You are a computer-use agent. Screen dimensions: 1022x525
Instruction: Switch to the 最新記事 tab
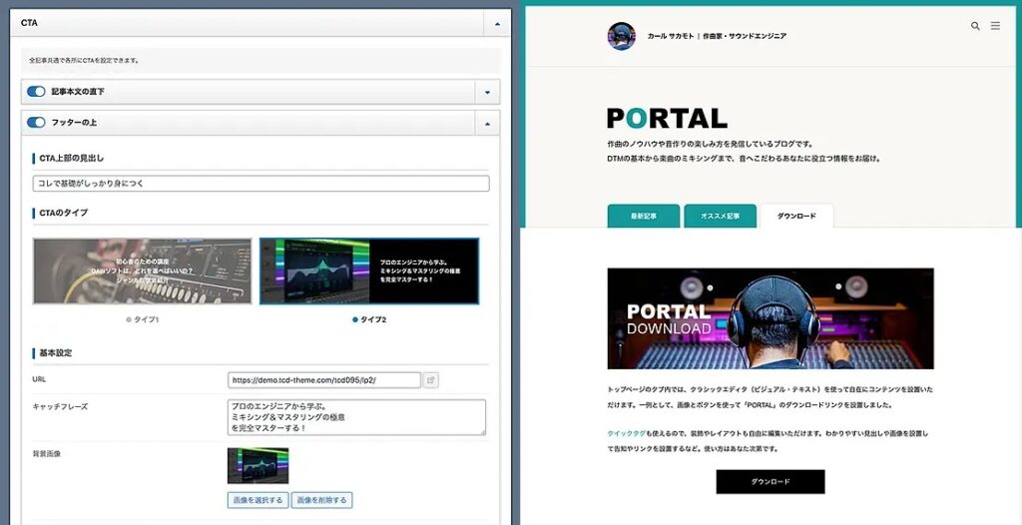pyautogui.click(x=644, y=216)
